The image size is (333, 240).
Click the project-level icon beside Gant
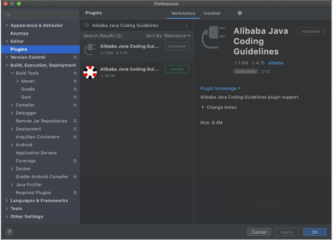pyautogui.click(x=75, y=97)
